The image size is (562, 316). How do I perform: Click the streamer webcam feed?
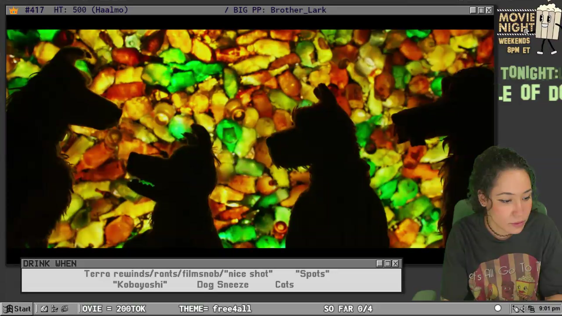pos(501,224)
